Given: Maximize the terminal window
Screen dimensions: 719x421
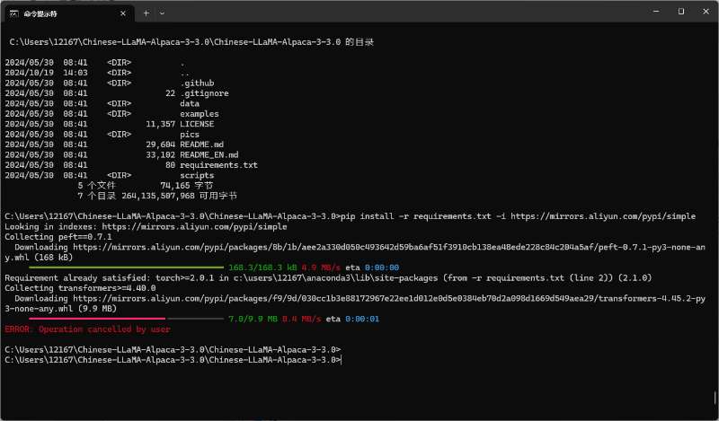Looking at the screenshot, I should (x=680, y=12).
